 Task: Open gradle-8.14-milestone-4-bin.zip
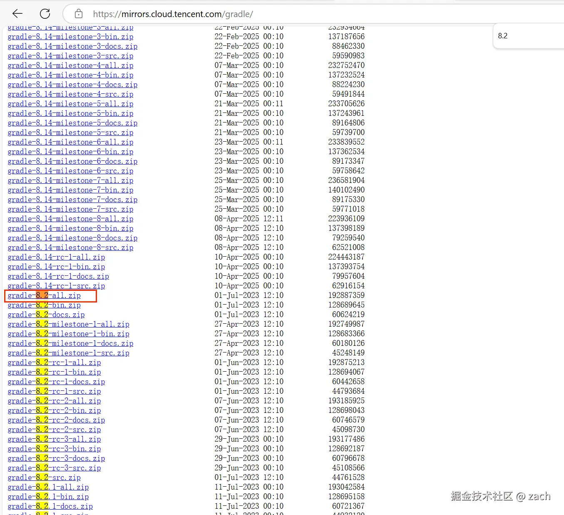pos(71,75)
